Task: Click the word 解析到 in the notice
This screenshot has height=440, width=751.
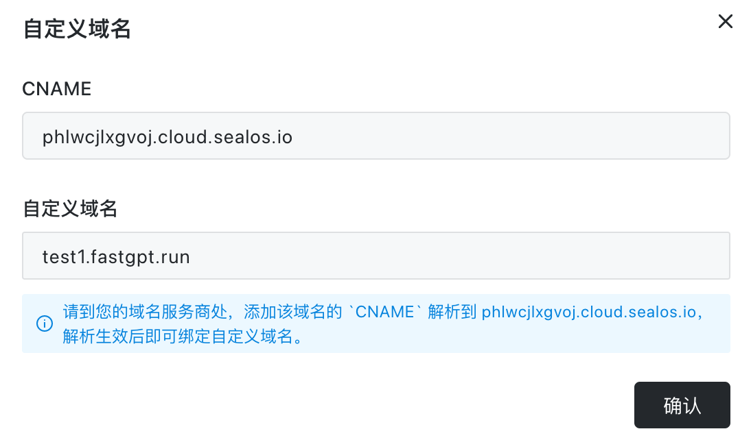Action: (x=452, y=312)
